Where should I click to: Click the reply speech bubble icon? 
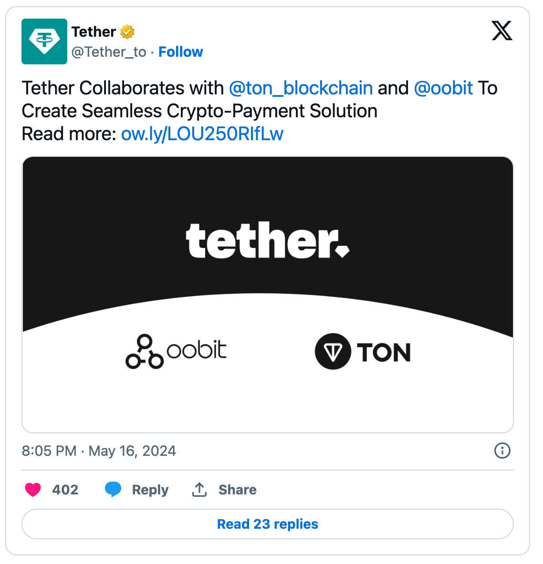[114, 490]
